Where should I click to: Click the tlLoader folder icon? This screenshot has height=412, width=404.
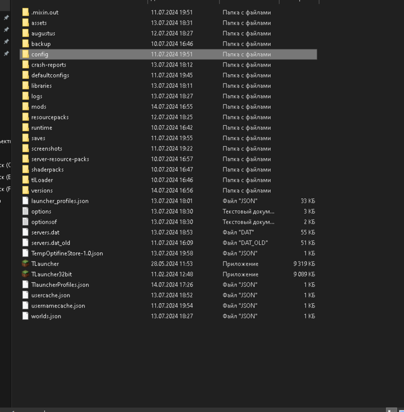point(25,180)
